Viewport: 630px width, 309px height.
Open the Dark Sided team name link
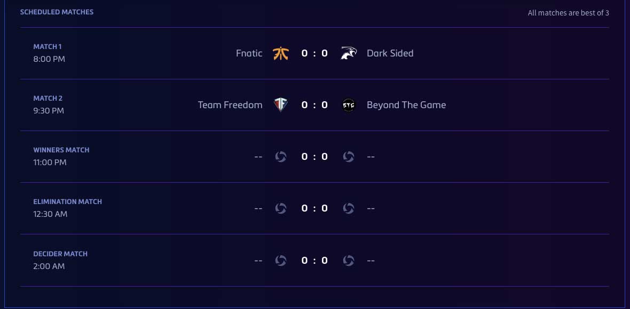[390, 53]
